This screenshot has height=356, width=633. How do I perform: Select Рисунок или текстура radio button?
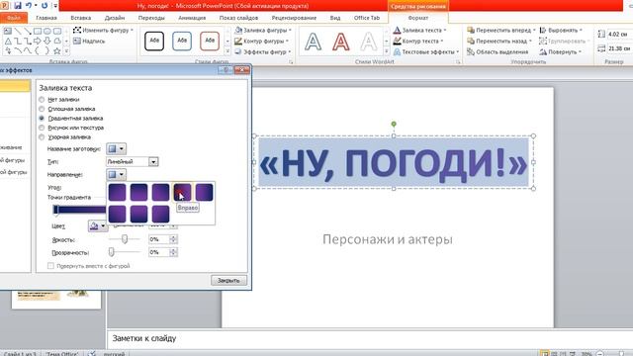point(42,128)
